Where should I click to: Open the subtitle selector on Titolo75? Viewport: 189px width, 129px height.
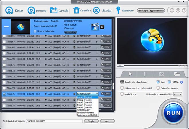coord(97,88)
